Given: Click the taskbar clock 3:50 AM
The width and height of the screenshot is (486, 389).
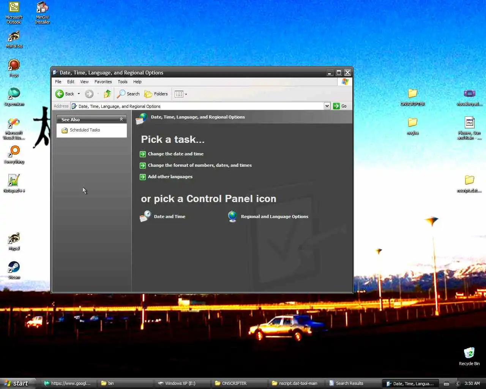Looking at the screenshot, I should 472,383.
